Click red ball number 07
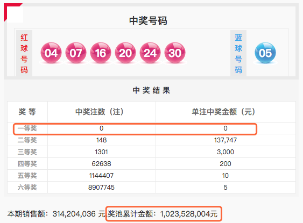The width and height of the screenshot is (303, 223). tap(76, 53)
